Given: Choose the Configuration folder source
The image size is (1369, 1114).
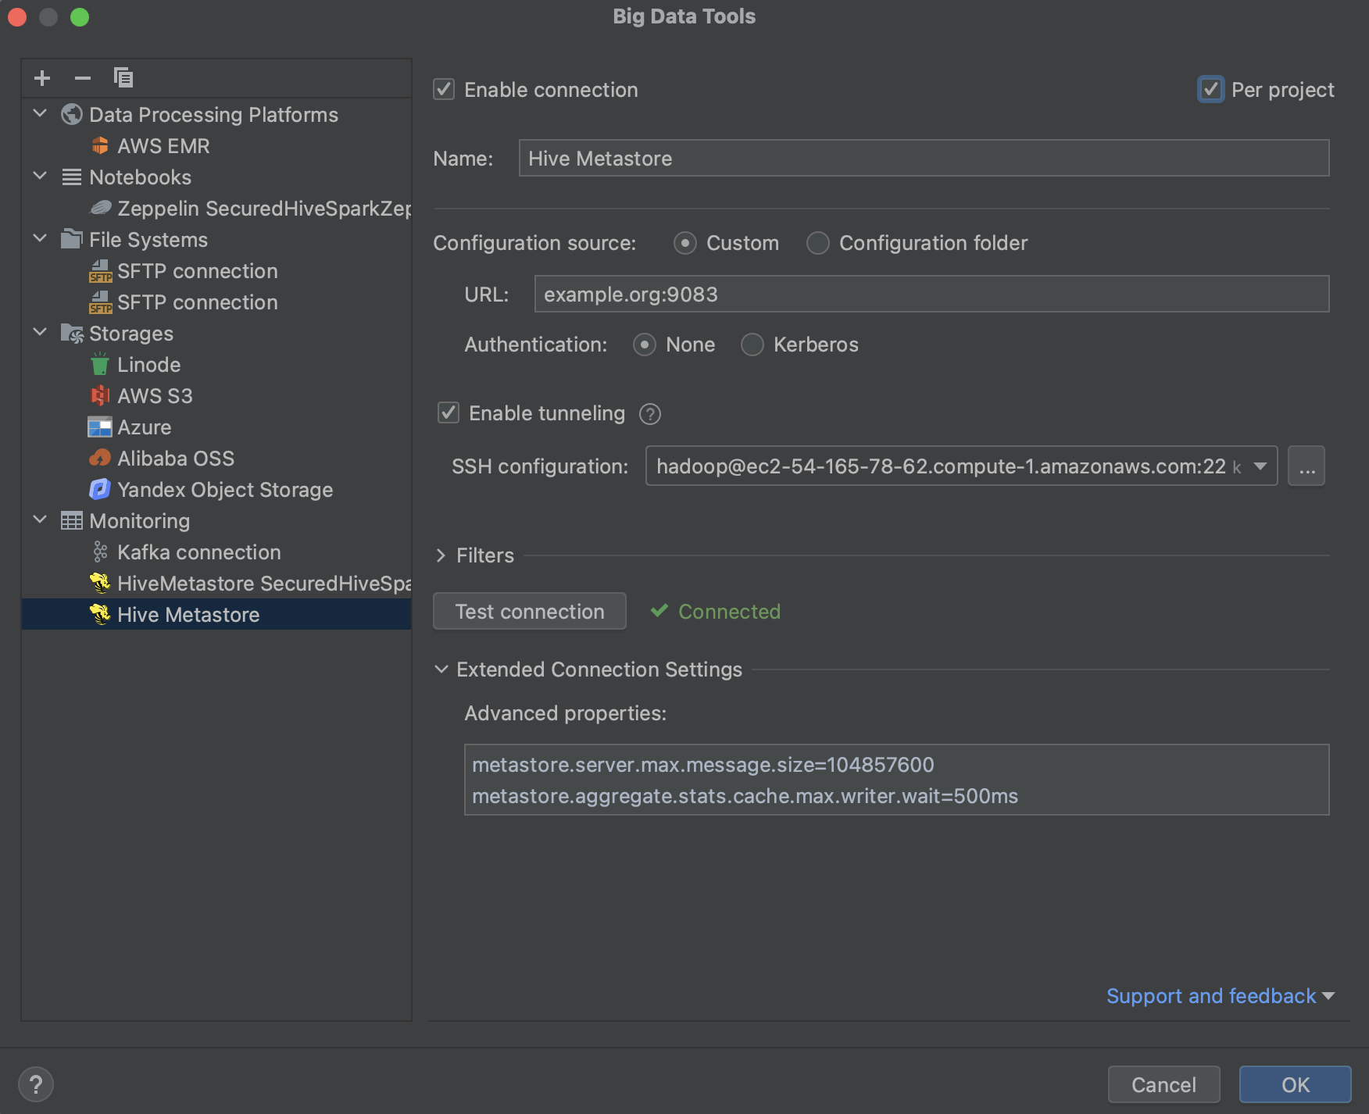Looking at the screenshot, I should (817, 243).
